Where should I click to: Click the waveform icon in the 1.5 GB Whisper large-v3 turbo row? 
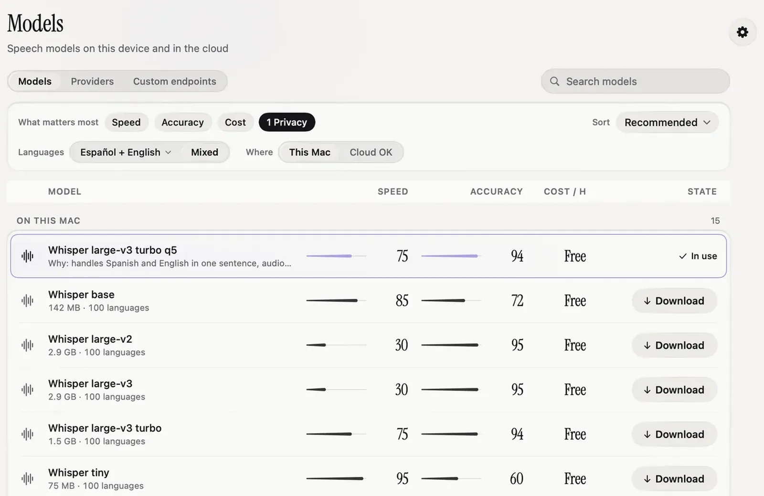coord(28,434)
